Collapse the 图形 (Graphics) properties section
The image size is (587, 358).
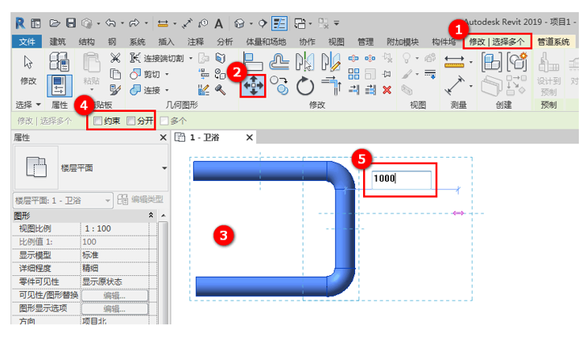click(152, 216)
